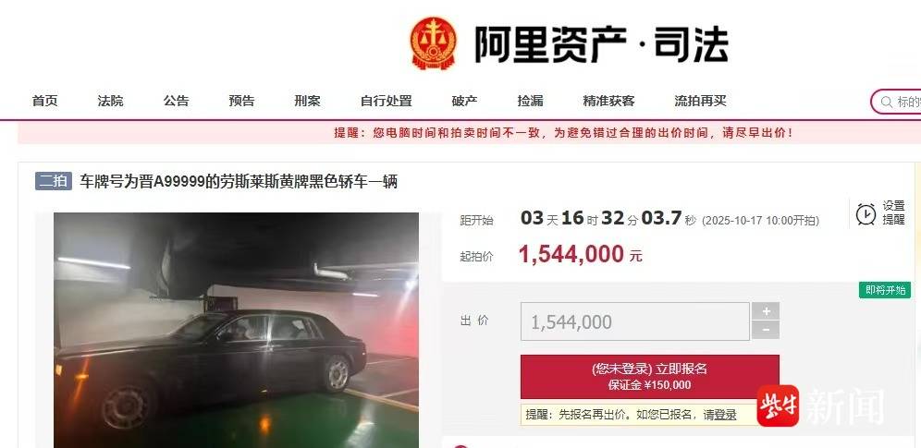Decrease bid with the minus button
This screenshot has height=448, width=921.
click(766, 330)
